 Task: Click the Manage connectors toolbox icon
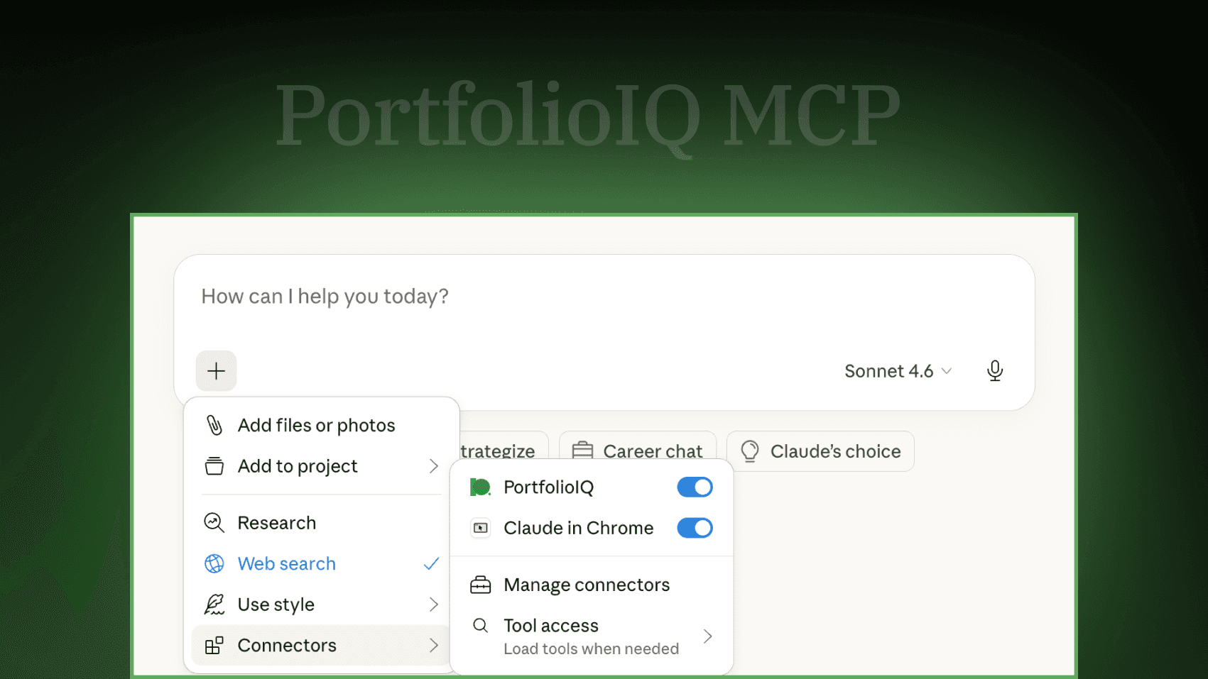pyautogui.click(x=480, y=585)
